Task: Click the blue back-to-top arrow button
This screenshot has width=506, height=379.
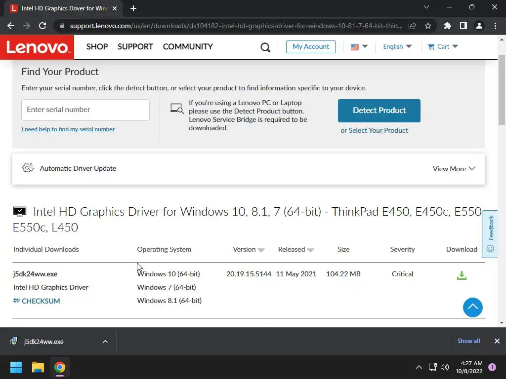Action: pyautogui.click(x=472, y=307)
